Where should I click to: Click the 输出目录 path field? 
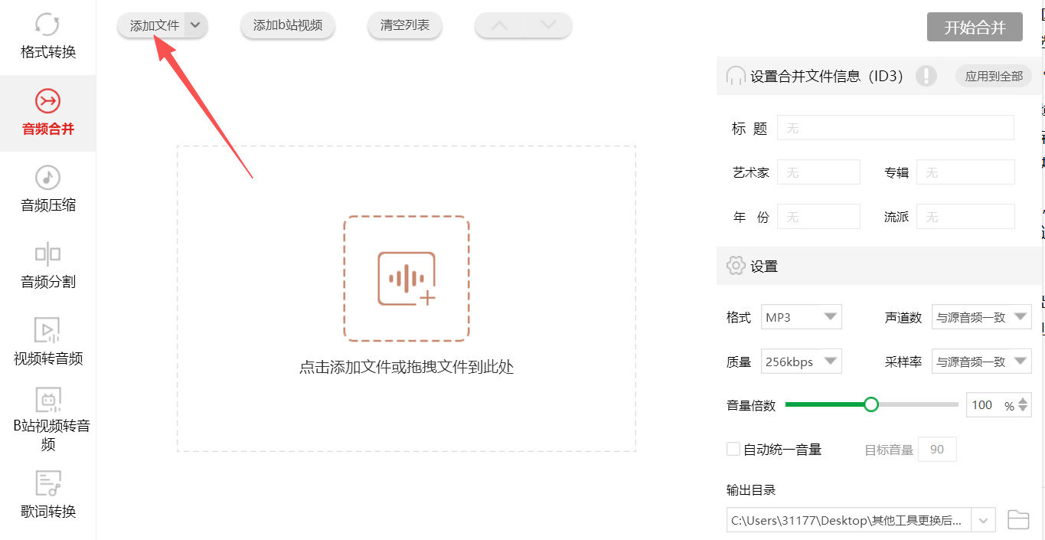tap(849, 520)
